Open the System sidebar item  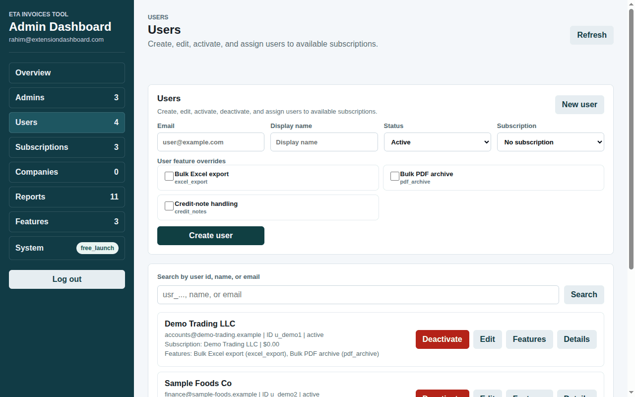pos(67,248)
